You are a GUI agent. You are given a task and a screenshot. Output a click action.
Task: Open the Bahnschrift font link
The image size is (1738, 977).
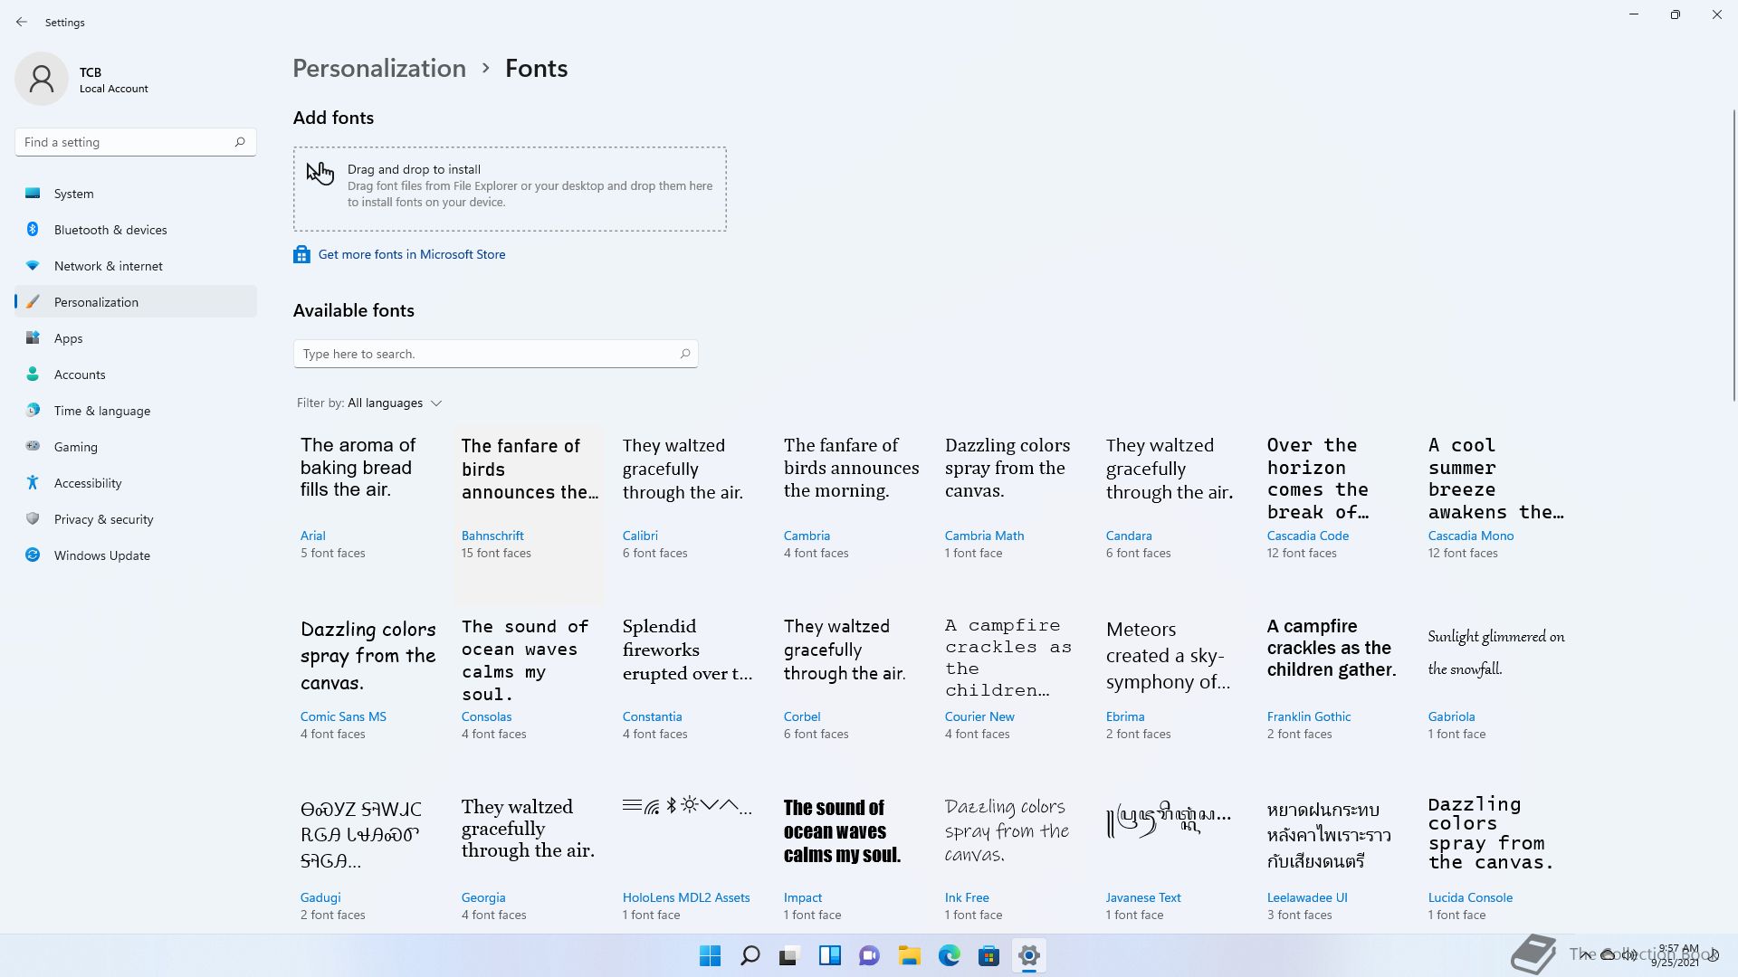coord(492,536)
